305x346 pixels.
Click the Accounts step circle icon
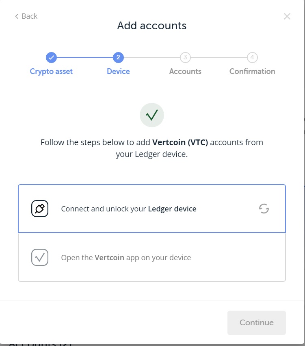point(185,57)
